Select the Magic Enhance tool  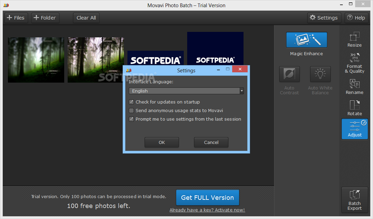click(x=306, y=40)
